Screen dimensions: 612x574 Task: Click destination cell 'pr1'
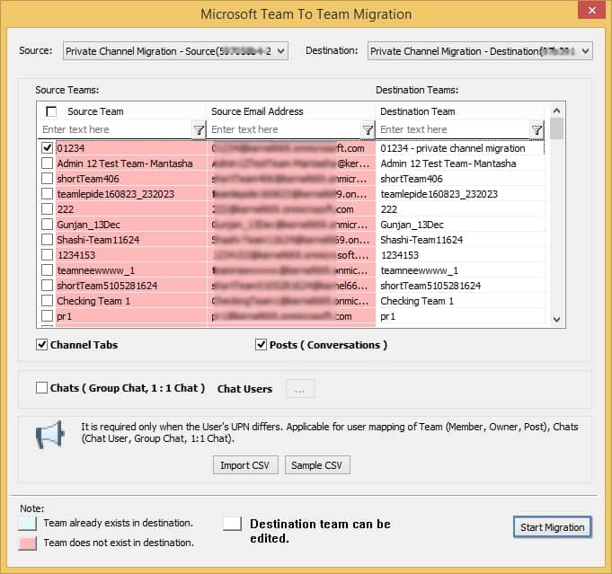pos(460,316)
